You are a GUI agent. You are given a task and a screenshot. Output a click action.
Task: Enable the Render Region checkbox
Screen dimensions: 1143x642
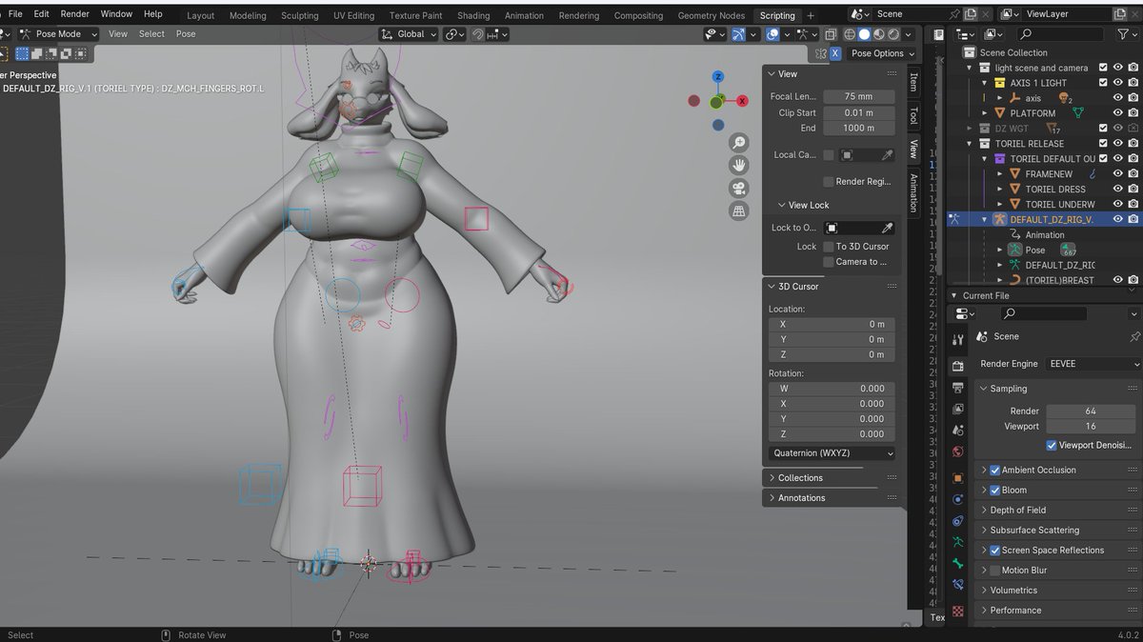tap(829, 181)
